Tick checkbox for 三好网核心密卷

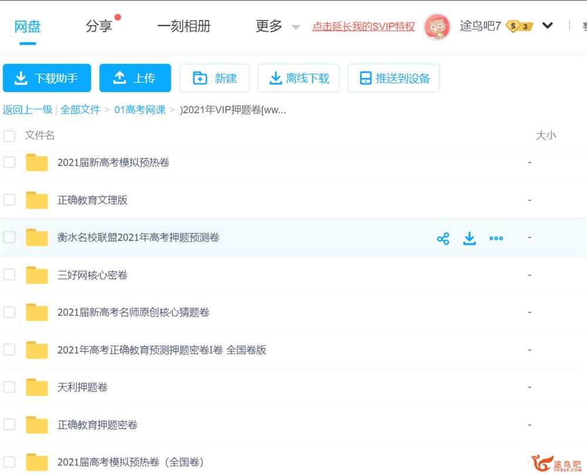(9, 274)
